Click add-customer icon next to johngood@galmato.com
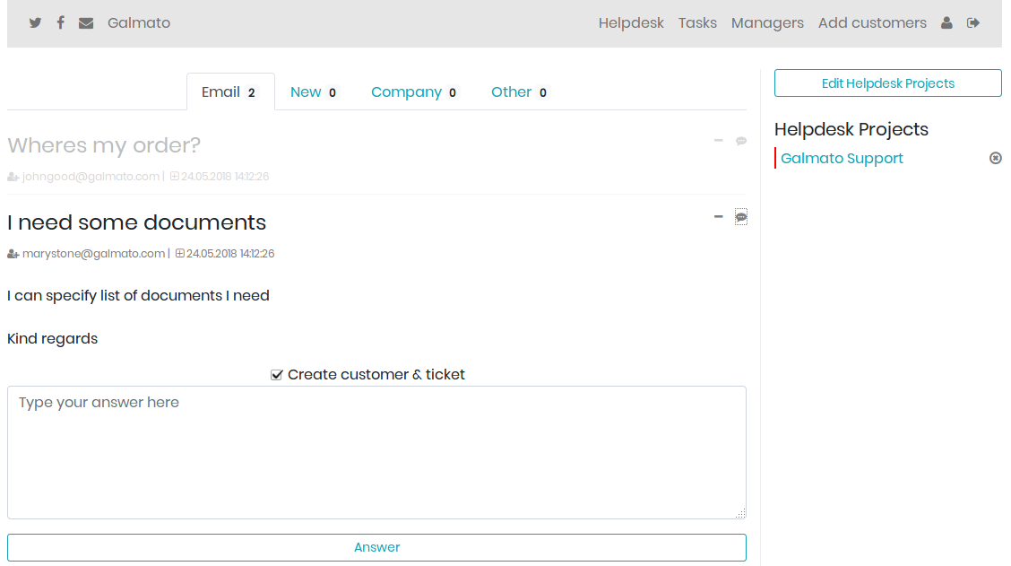 [x=13, y=177]
